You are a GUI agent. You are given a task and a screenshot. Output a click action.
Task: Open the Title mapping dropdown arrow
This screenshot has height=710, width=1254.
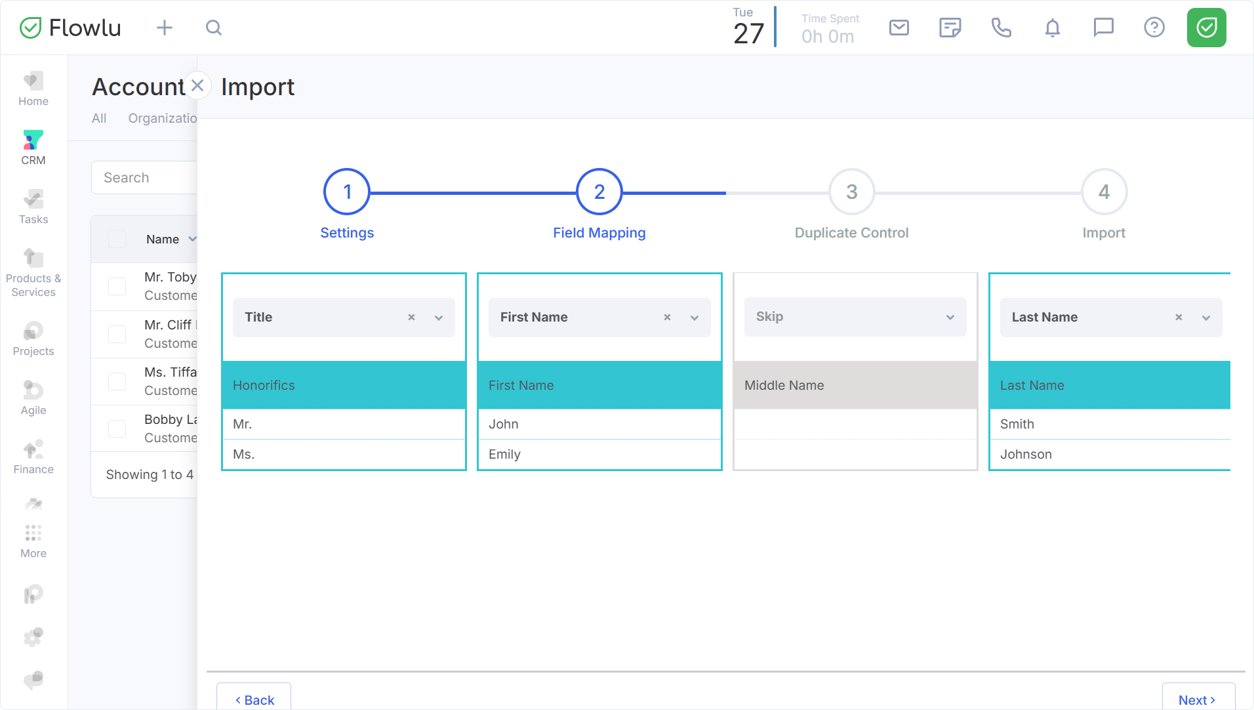pos(439,318)
